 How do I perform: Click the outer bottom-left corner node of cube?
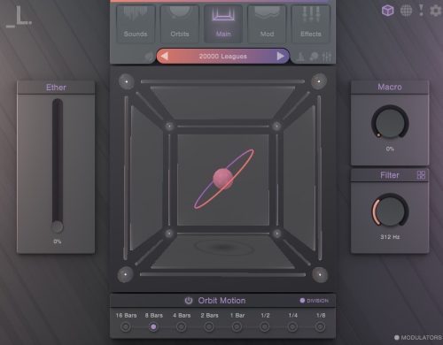pos(126,274)
